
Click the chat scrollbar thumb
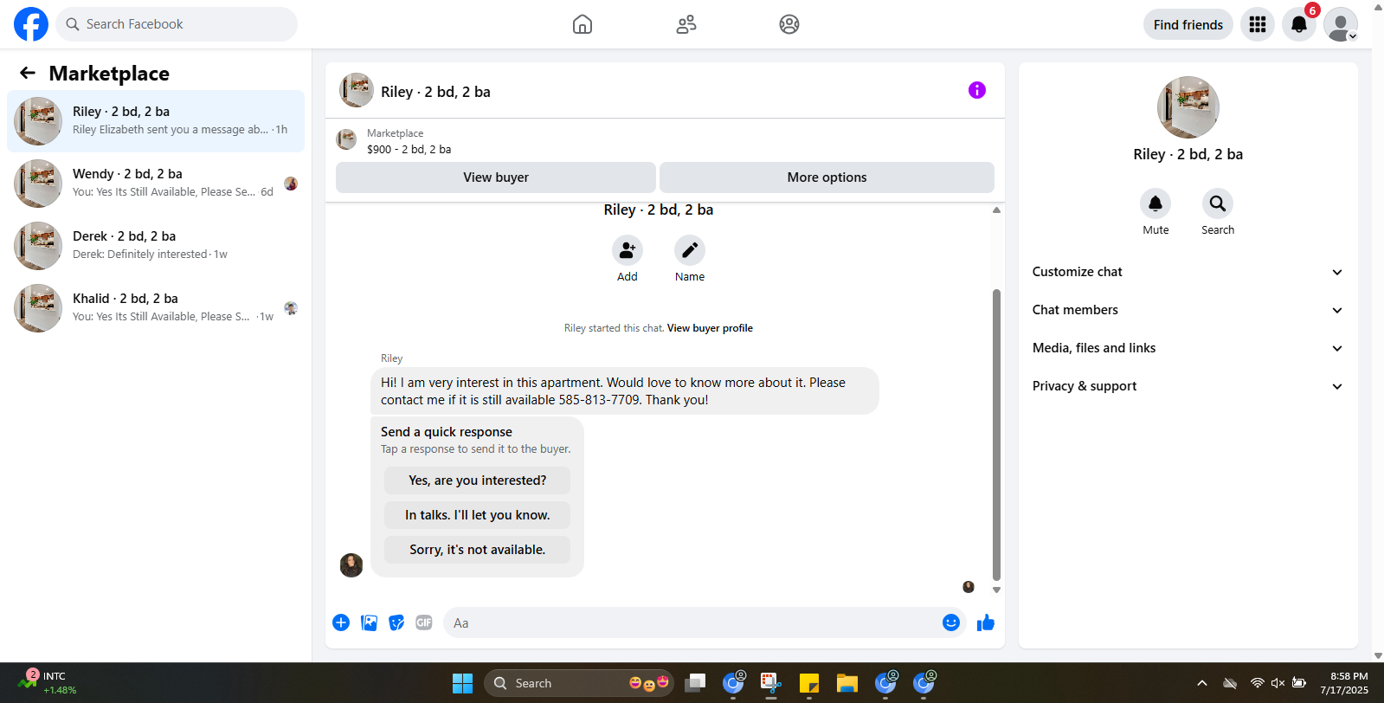pyautogui.click(x=996, y=435)
